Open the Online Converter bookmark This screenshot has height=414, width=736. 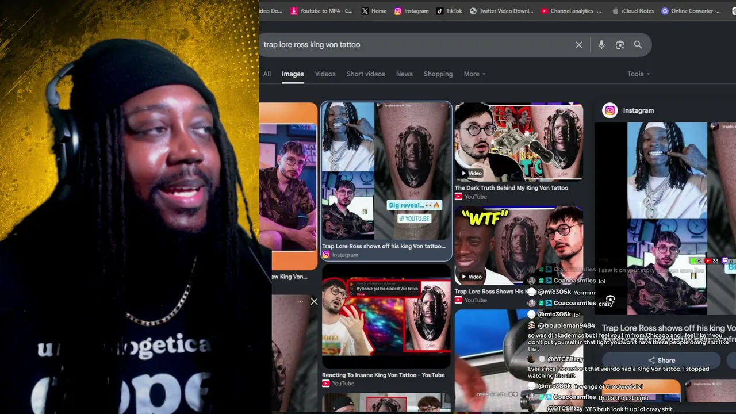pyautogui.click(x=691, y=11)
